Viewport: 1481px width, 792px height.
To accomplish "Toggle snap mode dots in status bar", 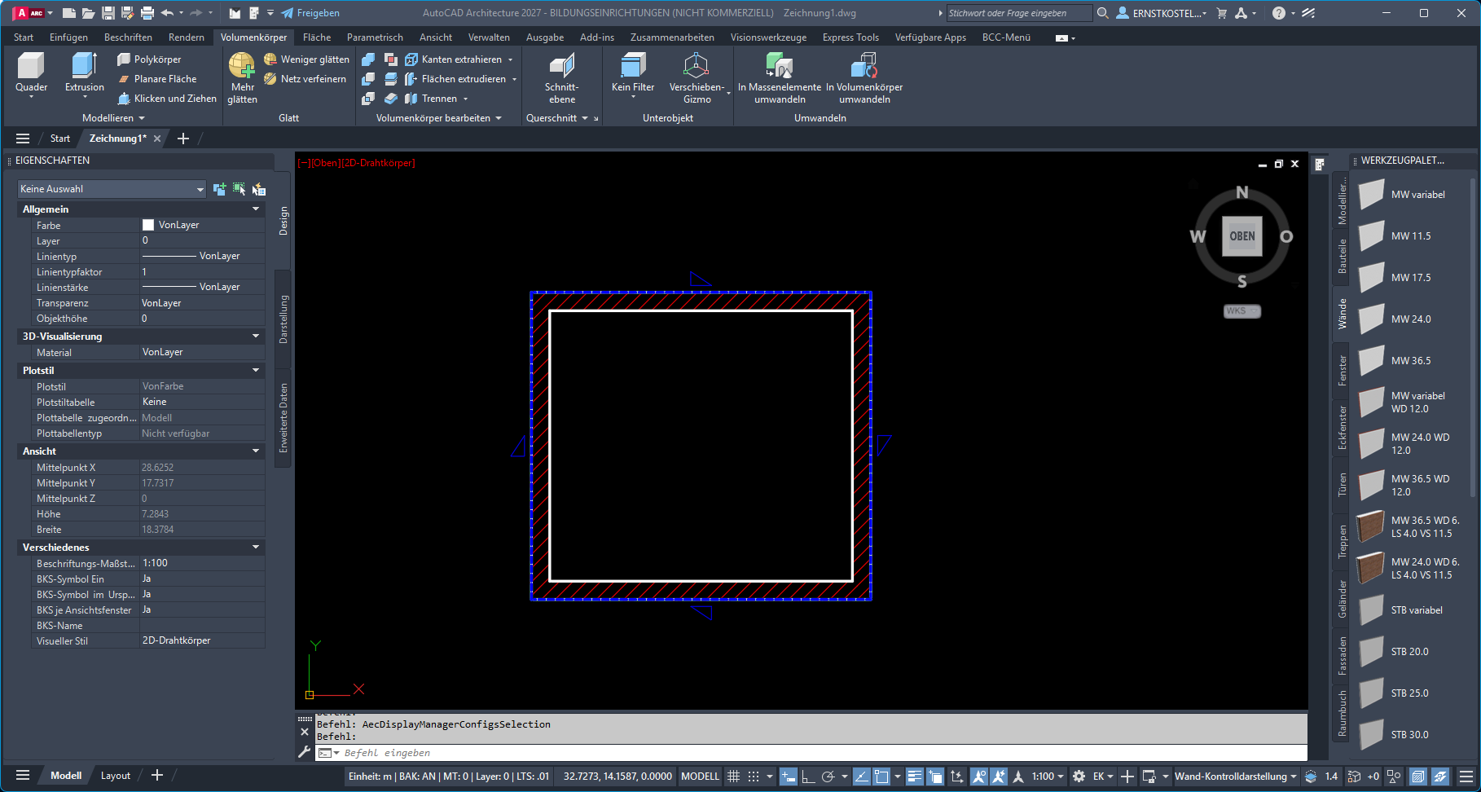I will coord(754,777).
